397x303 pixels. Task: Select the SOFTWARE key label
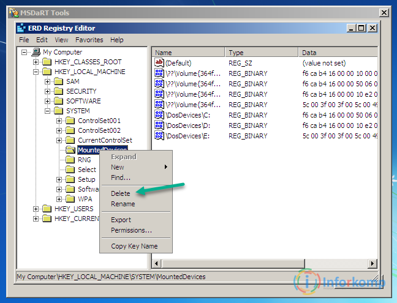pyautogui.click(x=83, y=101)
